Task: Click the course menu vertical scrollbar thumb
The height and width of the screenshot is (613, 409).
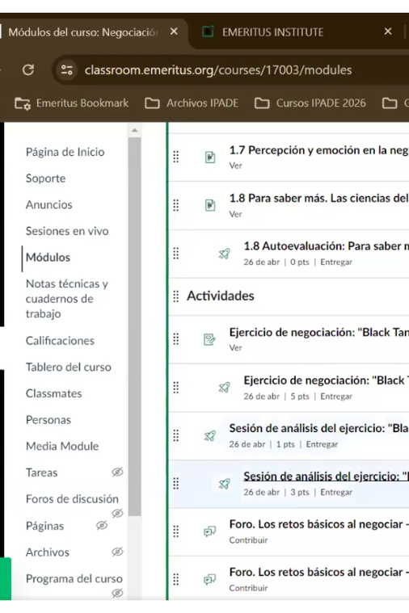Action: [135, 326]
